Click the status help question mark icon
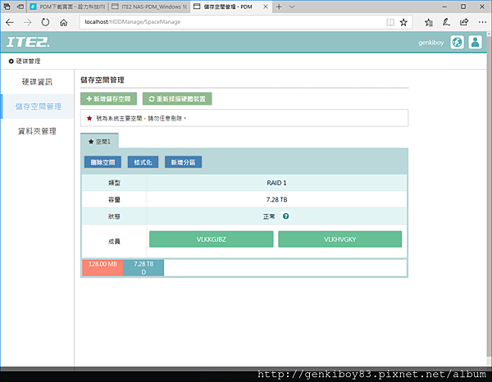 [x=285, y=216]
